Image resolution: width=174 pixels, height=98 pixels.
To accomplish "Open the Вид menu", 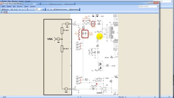I will tap(14, 7).
